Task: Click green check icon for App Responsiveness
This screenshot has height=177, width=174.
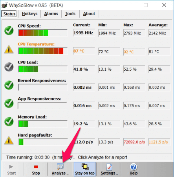Action: coord(9,103)
